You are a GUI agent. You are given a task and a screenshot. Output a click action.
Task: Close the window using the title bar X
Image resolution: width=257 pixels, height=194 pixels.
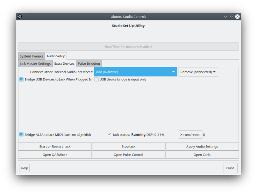[x=237, y=17]
